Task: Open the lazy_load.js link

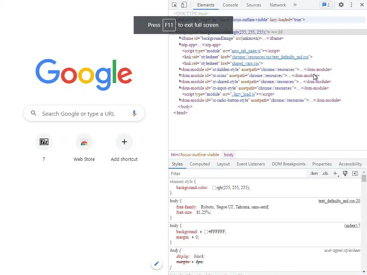Action: click(x=243, y=94)
